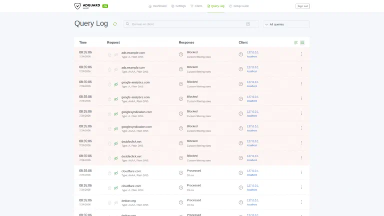This screenshot has height=216, width=384.
Task: Show response info for googlesyndication.com type AAAA
Action: click(x=181, y=128)
